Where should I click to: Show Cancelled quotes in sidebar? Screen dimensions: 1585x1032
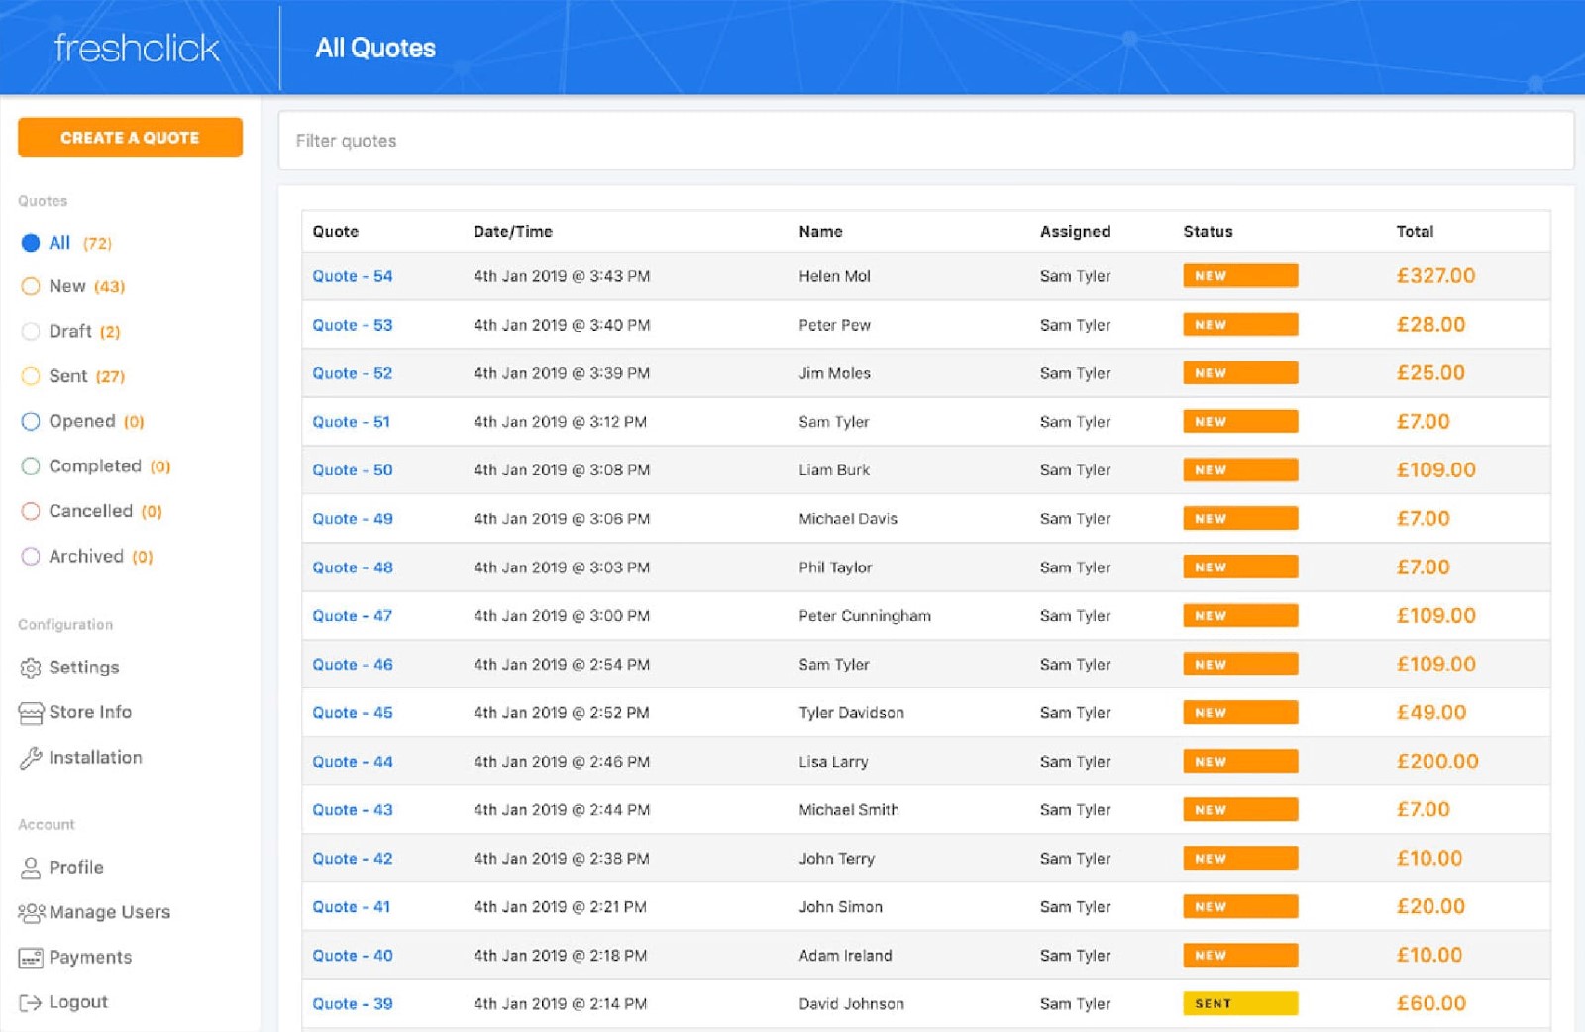tap(31, 512)
